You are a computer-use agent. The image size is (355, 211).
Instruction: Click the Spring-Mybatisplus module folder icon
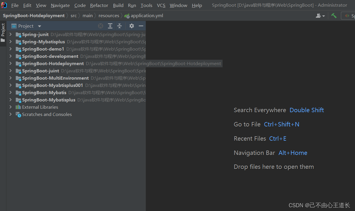pyautogui.click(x=18, y=42)
